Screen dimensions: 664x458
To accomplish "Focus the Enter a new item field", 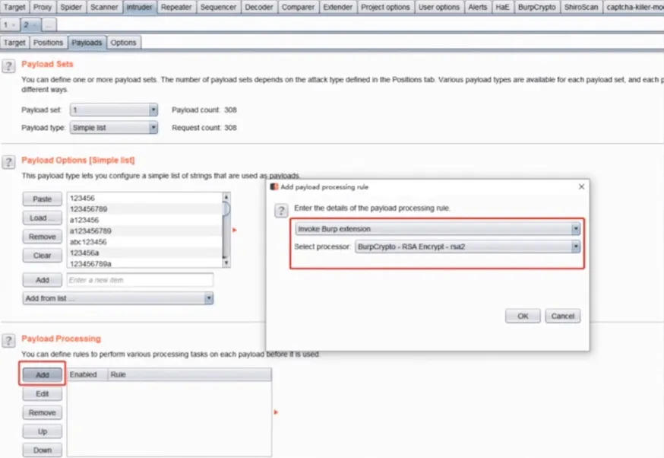I will (140, 280).
